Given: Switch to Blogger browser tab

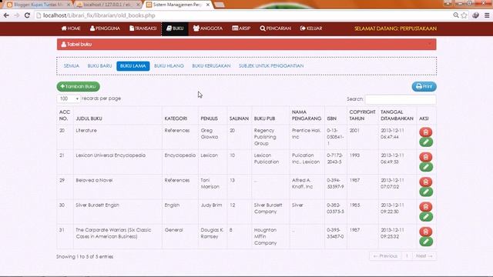Looking at the screenshot, I should [x=38, y=5].
